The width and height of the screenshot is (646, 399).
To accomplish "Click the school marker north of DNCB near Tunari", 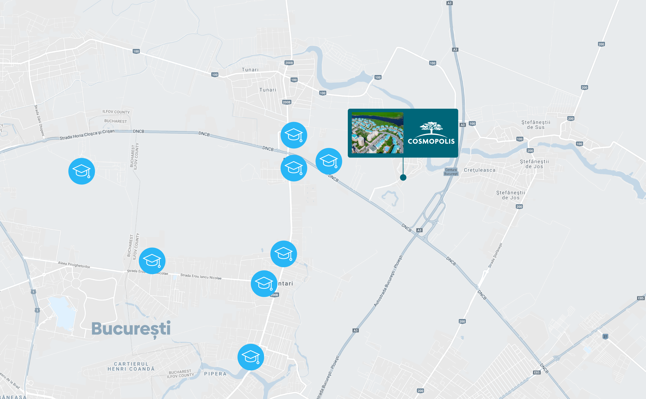I will point(294,135).
